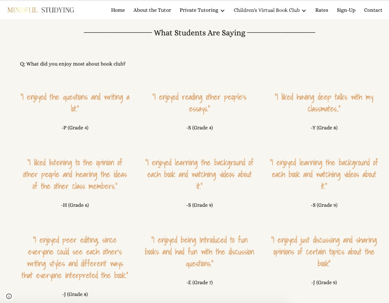Expand the Private Tutoring submenu chevron
The height and width of the screenshot is (303, 389).
pos(223,10)
